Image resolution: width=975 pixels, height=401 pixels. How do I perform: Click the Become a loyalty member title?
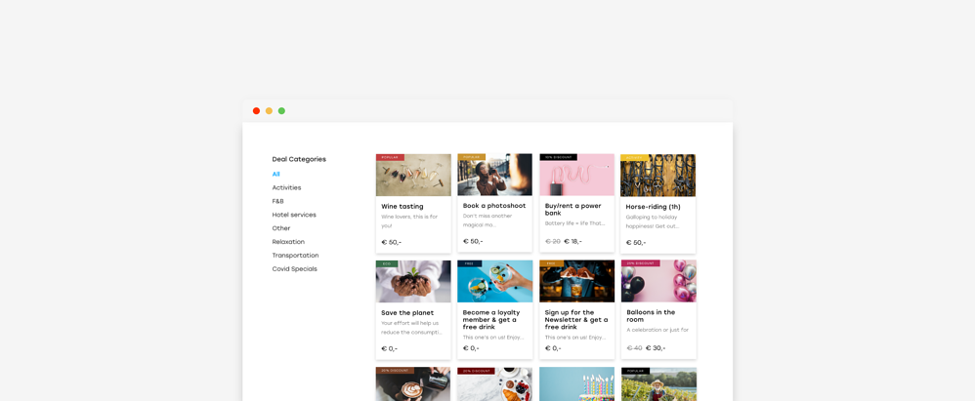[x=491, y=320]
